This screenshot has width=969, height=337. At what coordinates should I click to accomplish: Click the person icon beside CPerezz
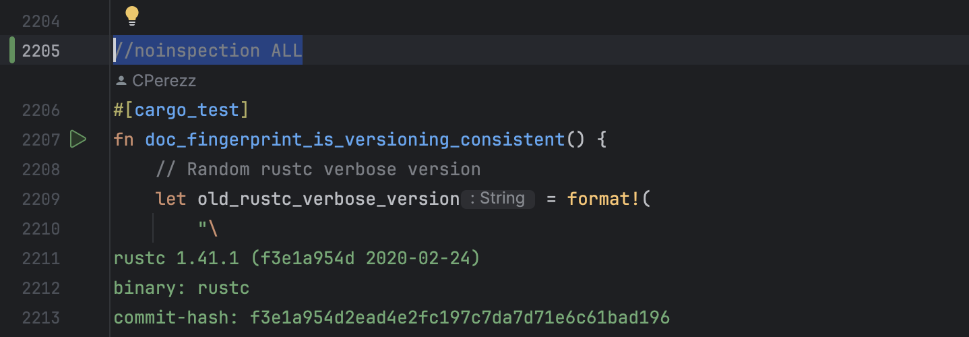click(121, 81)
